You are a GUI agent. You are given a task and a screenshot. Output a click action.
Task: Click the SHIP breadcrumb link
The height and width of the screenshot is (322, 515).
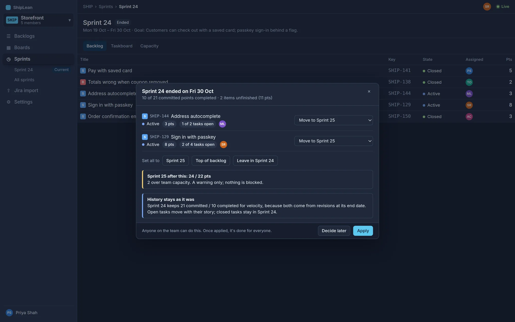coord(88,7)
